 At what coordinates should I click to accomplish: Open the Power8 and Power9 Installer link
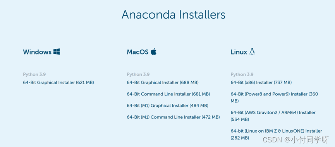[x=274, y=97]
